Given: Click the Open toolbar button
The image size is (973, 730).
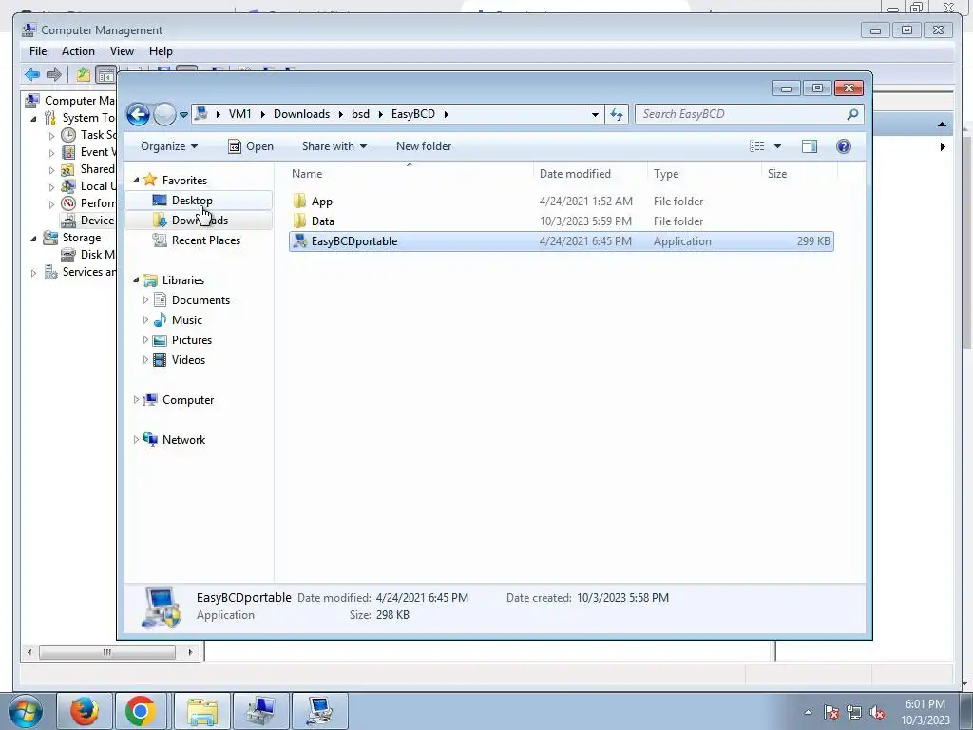Looking at the screenshot, I should pyautogui.click(x=251, y=146).
